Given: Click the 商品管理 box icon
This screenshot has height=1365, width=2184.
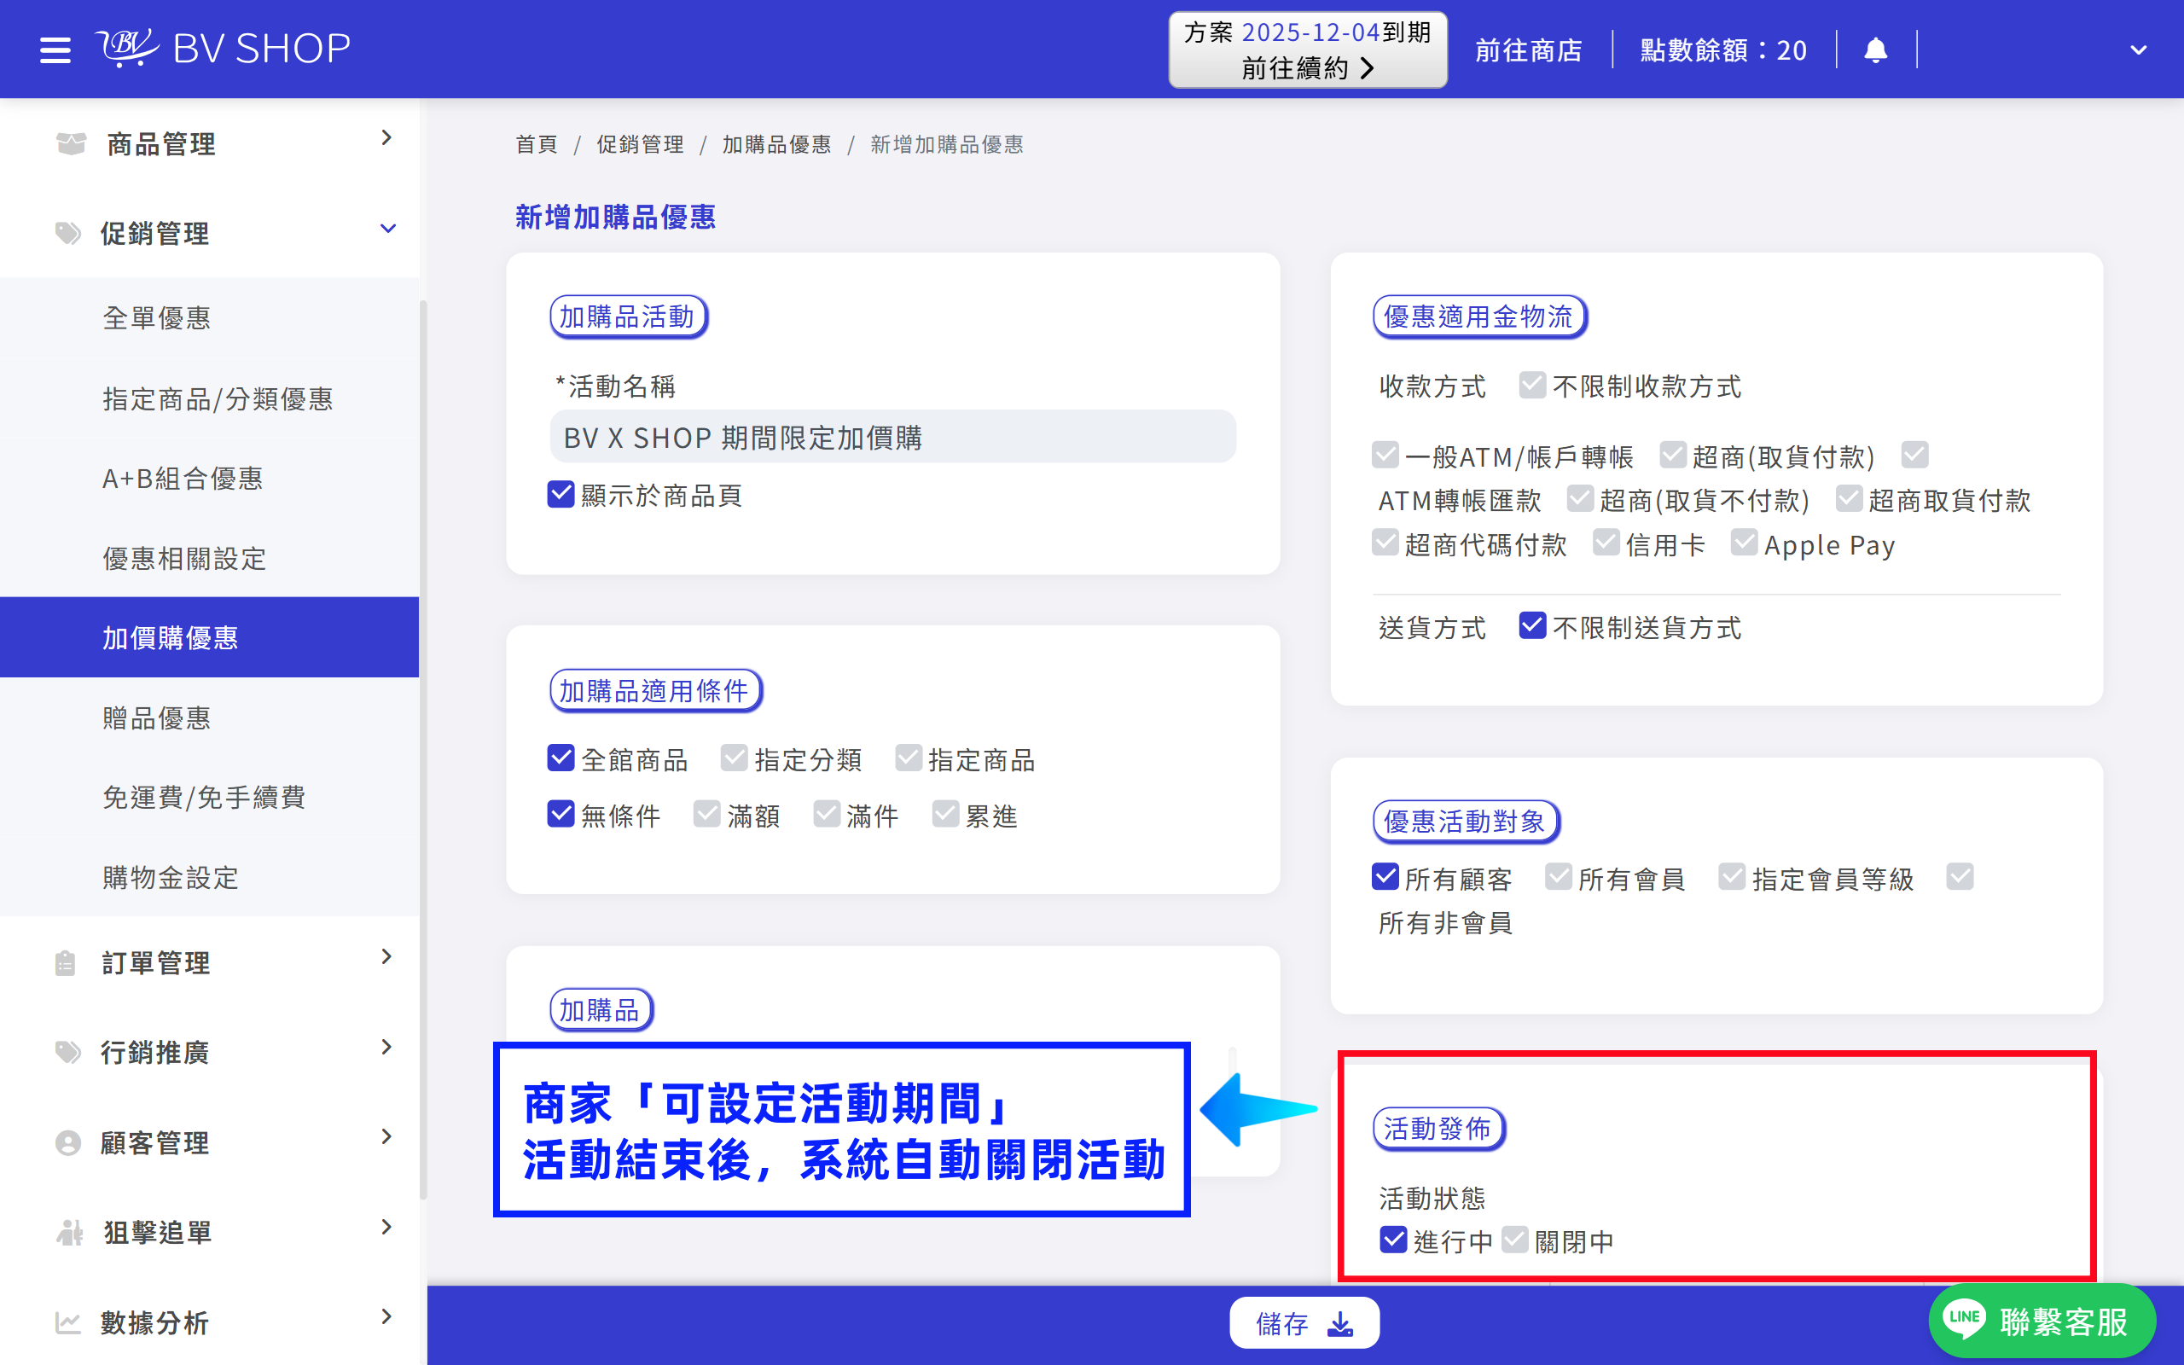Looking at the screenshot, I should point(71,142).
